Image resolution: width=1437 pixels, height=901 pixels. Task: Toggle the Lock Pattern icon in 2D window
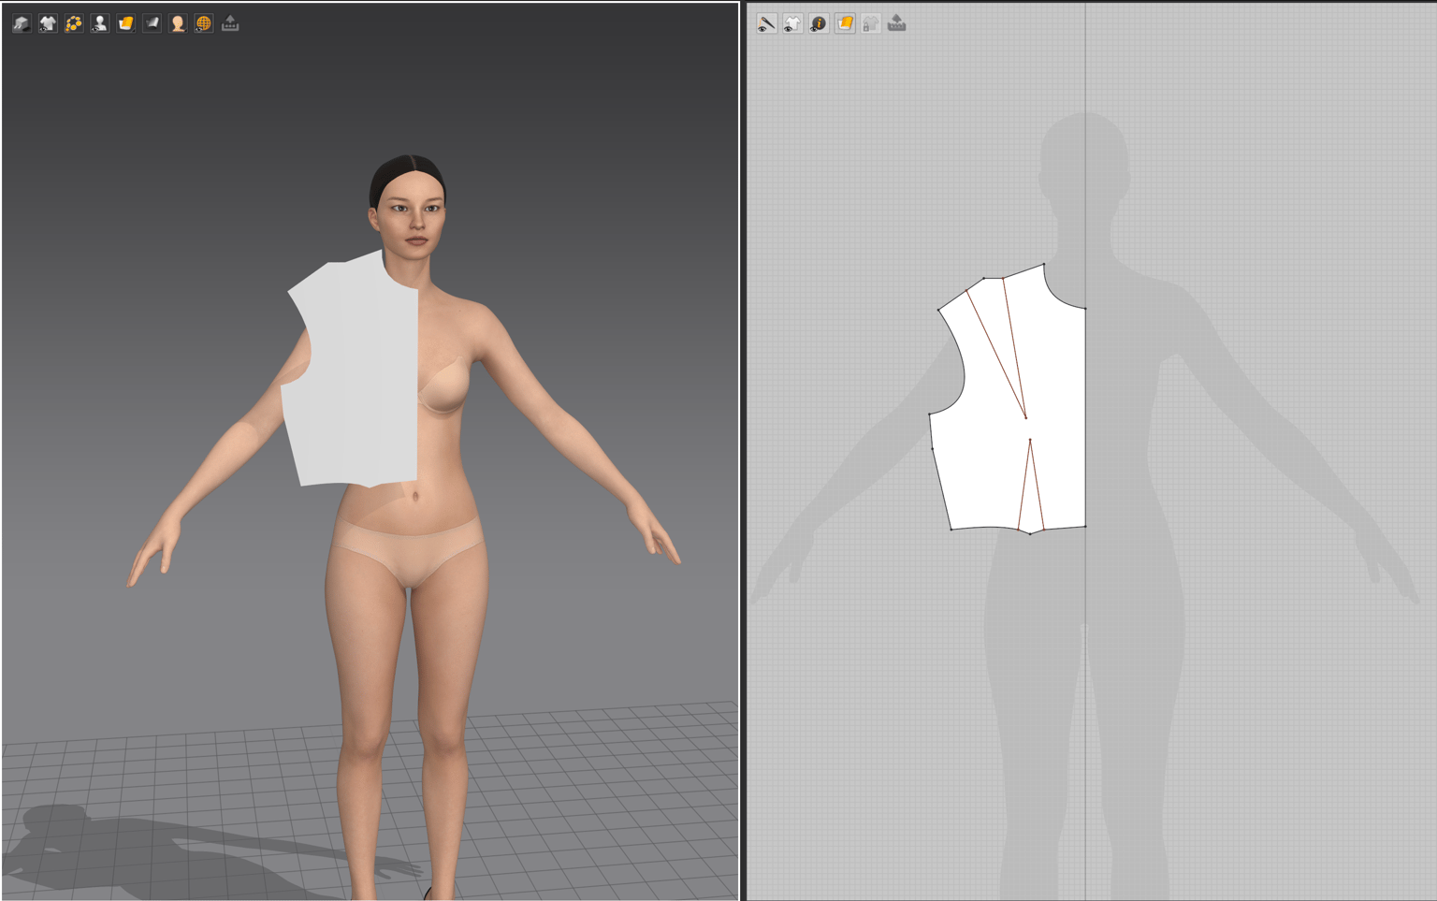pyautogui.click(x=871, y=23)
